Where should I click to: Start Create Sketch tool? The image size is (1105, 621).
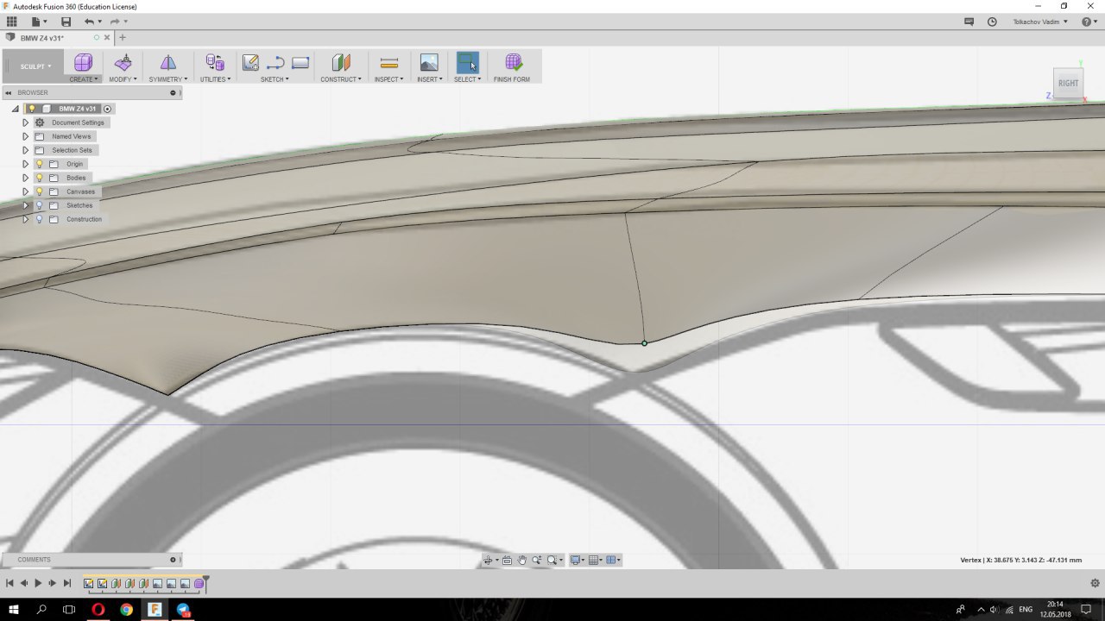[250, 62]
